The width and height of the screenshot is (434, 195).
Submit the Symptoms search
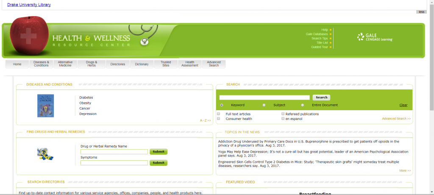point(159,163)
